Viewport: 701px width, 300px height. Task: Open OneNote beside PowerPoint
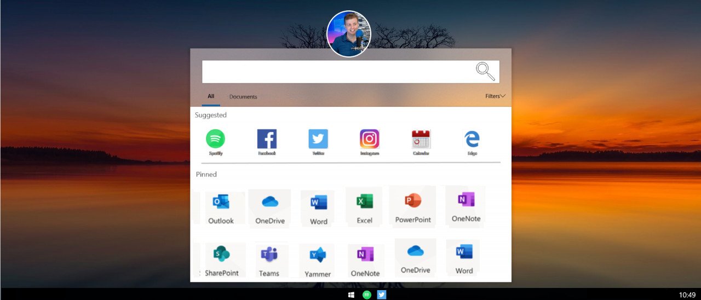click(x=466, y=206)
